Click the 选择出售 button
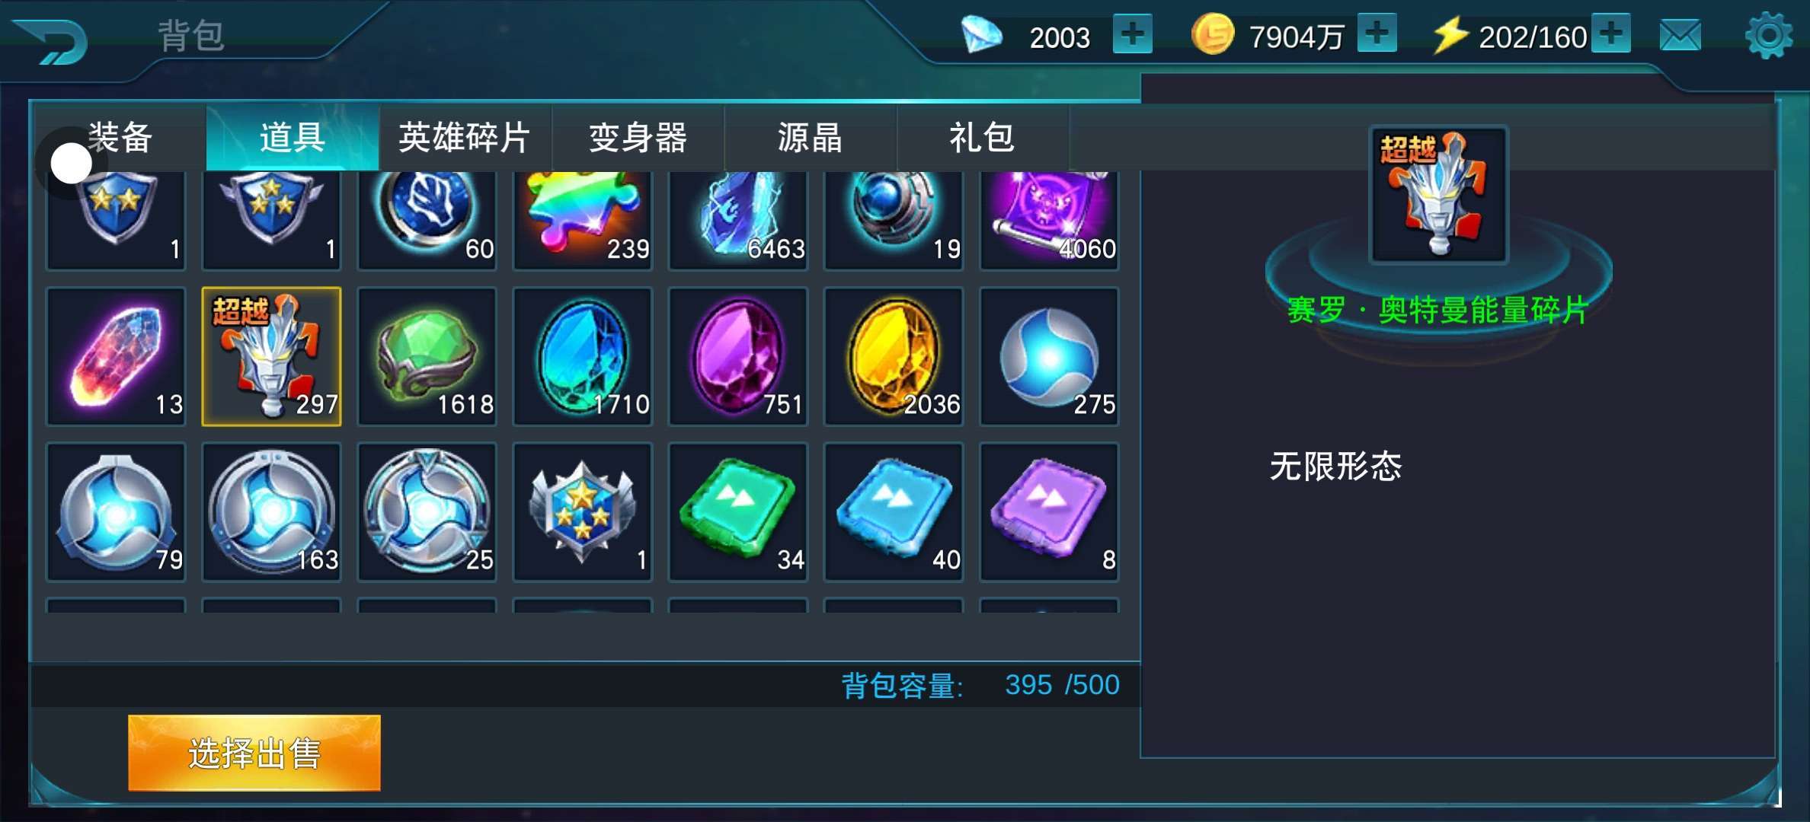 254,753
